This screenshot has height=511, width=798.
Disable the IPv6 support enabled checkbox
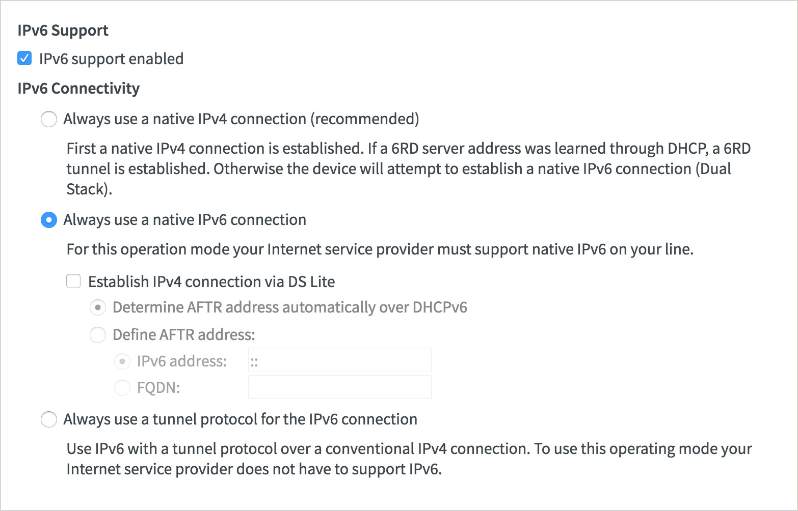23,59
